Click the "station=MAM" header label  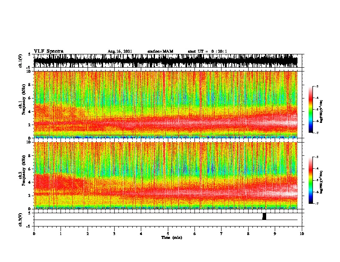[160, 51]
